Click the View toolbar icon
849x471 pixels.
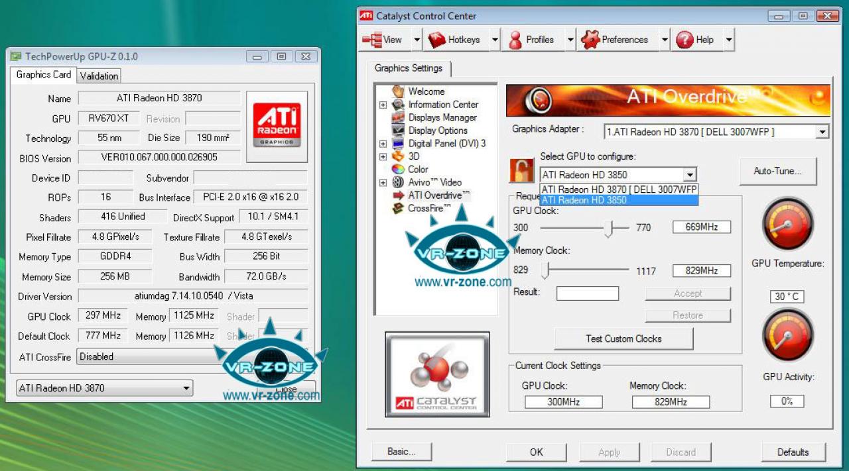coord(372,40)
